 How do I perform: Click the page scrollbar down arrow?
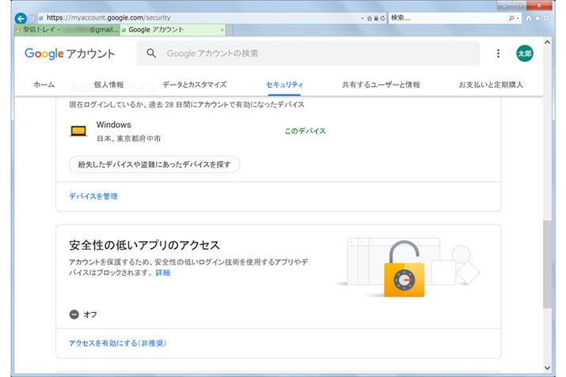(547, 368)
